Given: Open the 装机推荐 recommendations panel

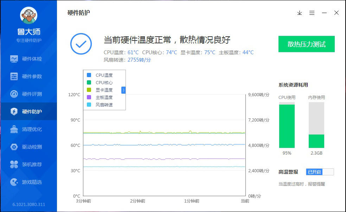Looking at the screenshot, I should pyautogui.click(x=28, y=164).
